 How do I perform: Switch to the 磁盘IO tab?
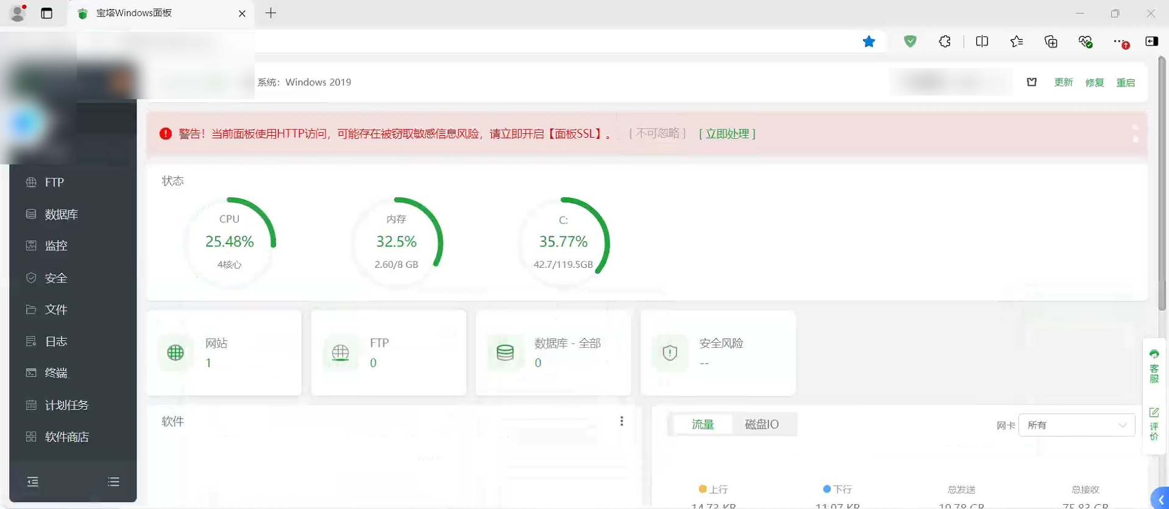click(x=761, y=424)
